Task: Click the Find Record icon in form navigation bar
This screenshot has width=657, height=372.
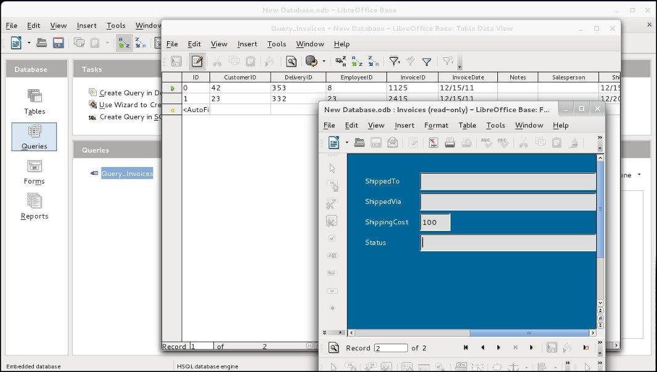Action: click(333, 348)
